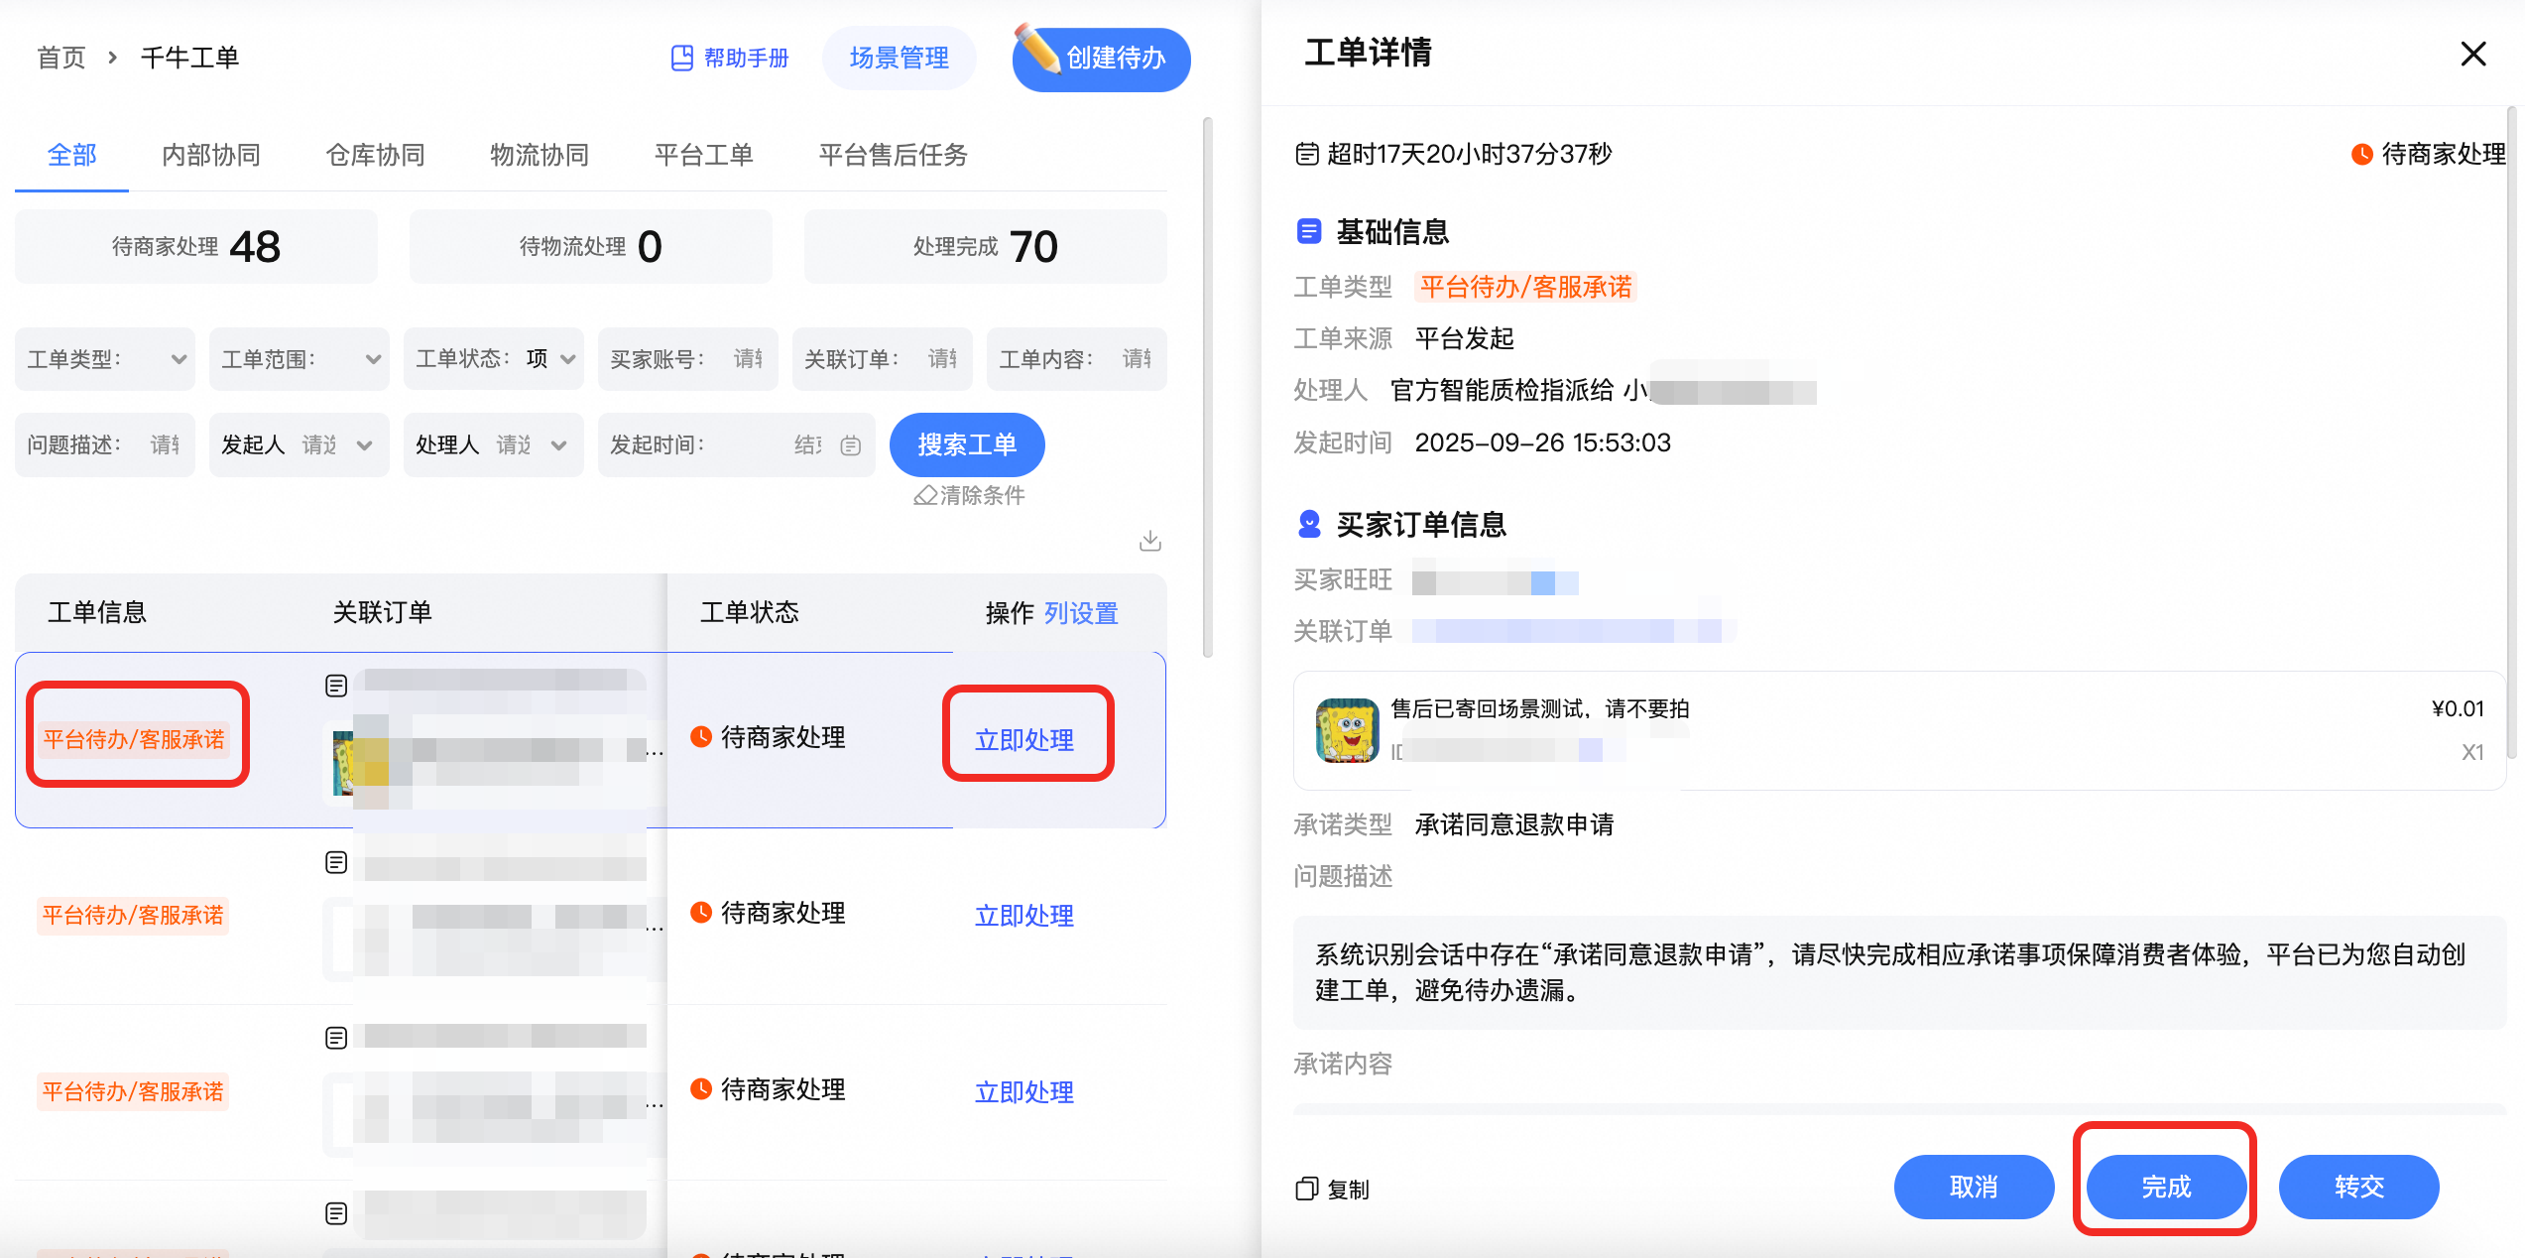Click the document icon in the first 关联订单 row
Screen dimensions: 2525x1258
coord(337,685)
